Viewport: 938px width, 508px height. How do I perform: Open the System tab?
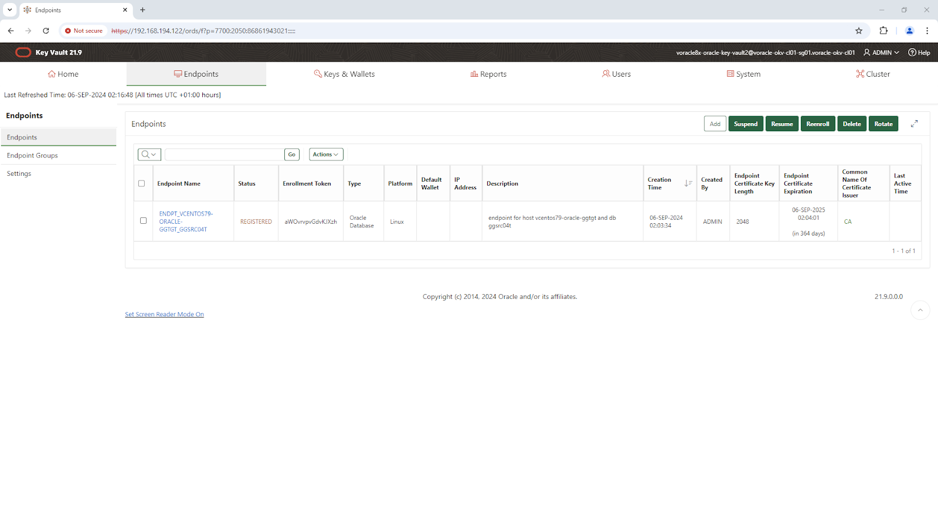743,74
